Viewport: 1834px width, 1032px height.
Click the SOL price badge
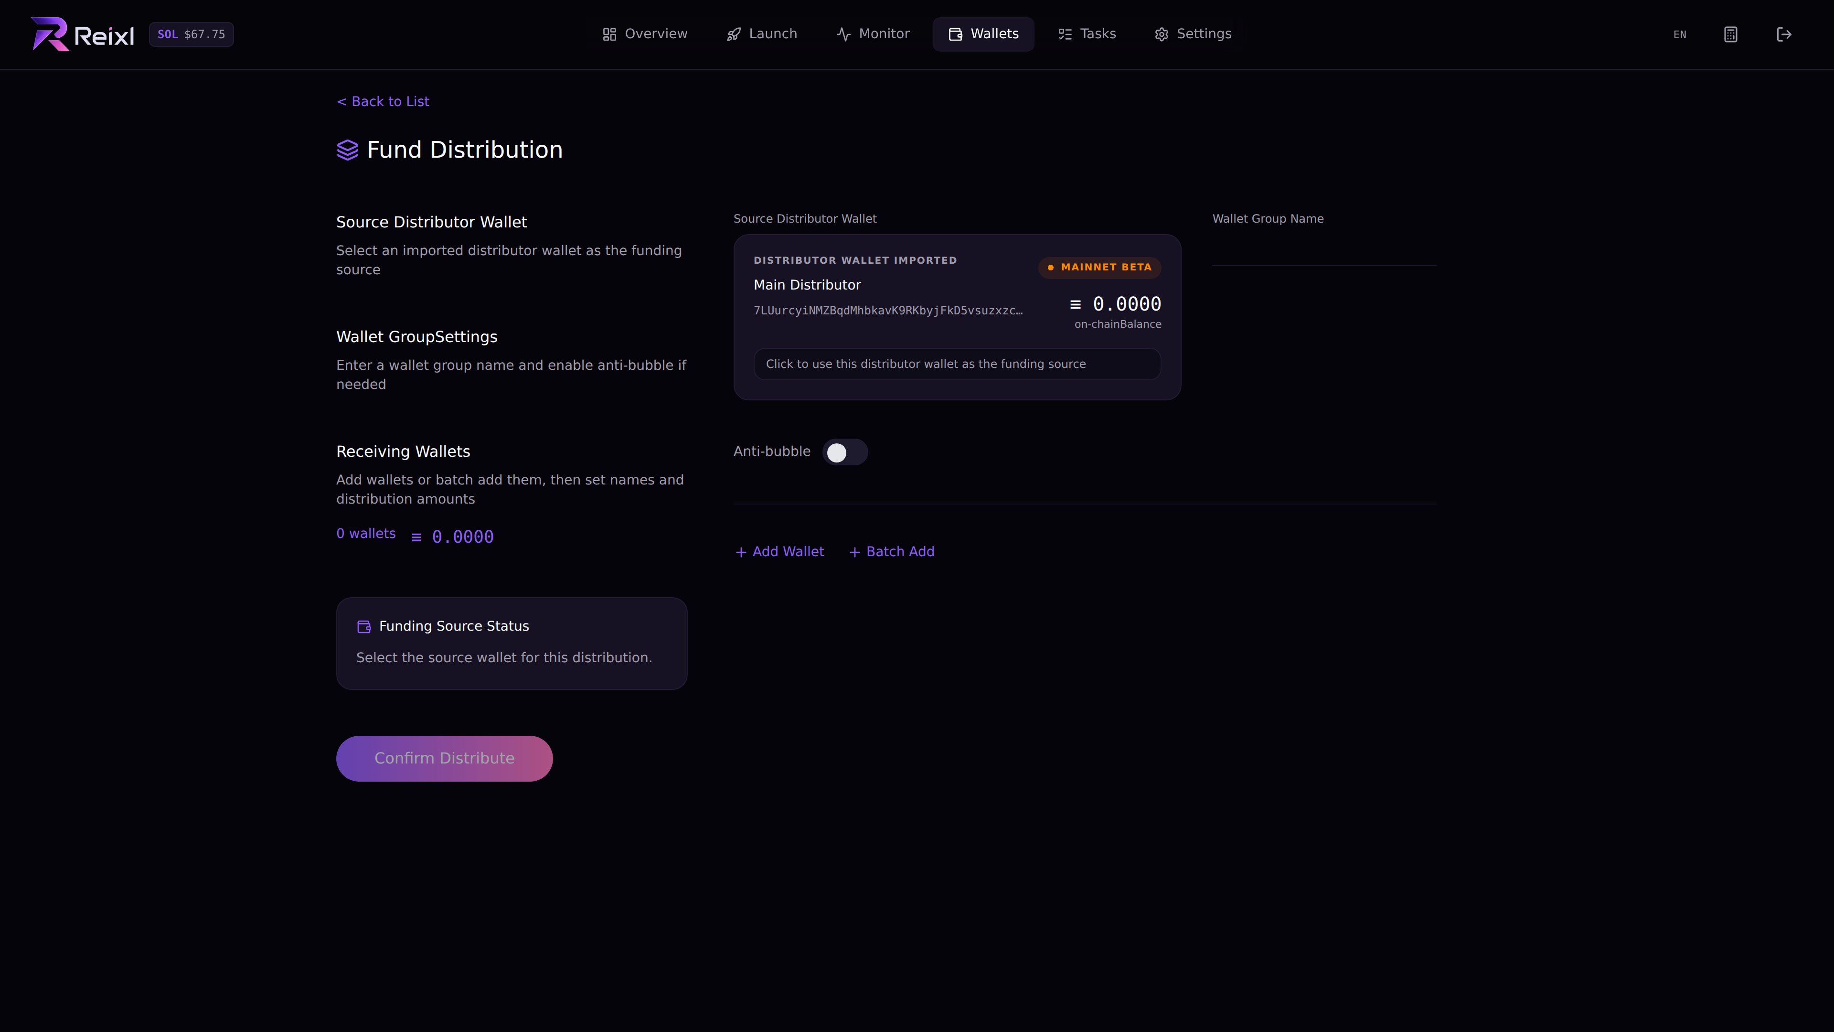[x=191, y=34]
